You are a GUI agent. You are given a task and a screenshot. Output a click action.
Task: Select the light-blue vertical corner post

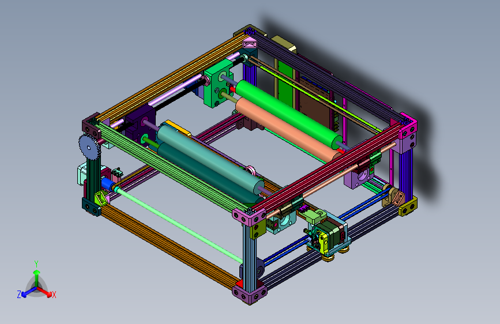tap(250, 254)
